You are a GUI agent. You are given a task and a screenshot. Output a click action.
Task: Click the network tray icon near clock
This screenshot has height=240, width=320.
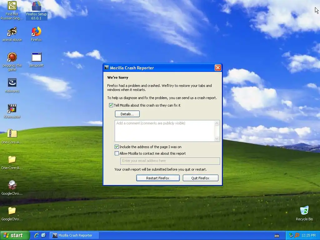click(x=291, y=235)
